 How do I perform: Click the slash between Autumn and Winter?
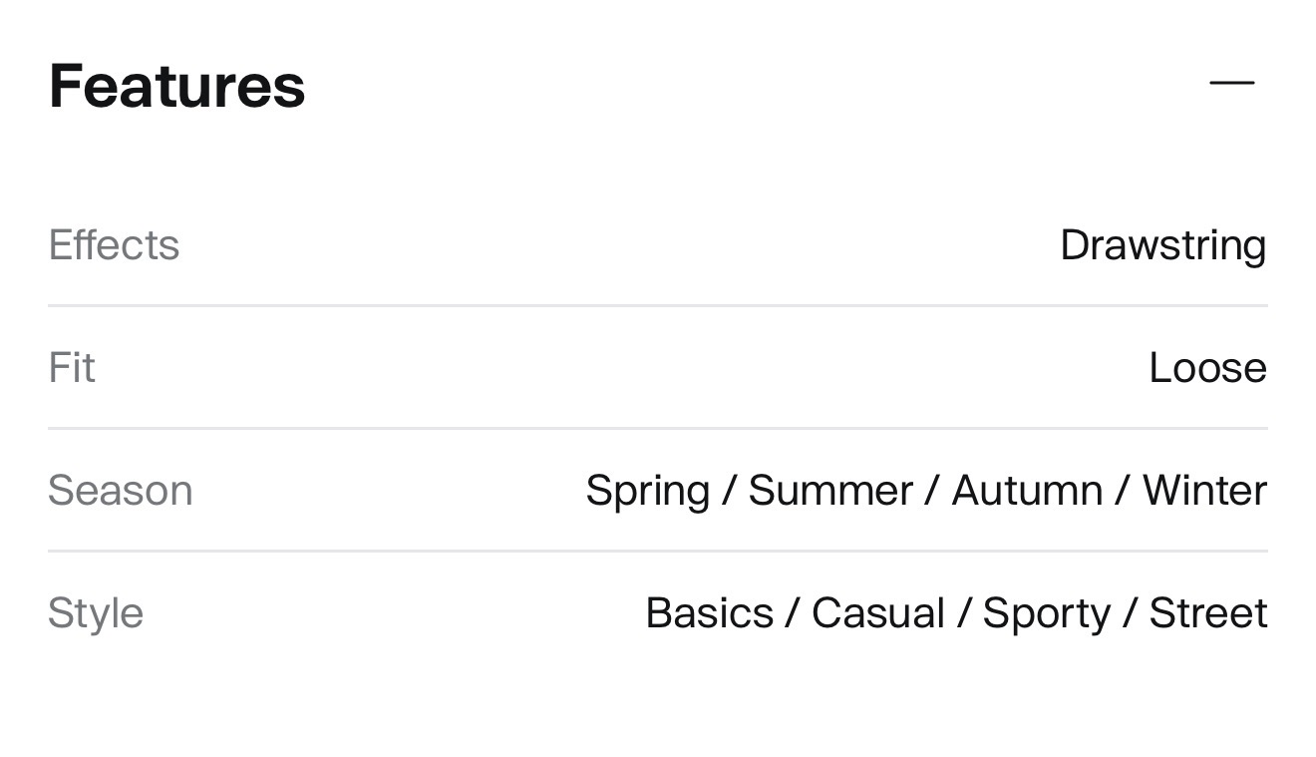(1123, 491)
